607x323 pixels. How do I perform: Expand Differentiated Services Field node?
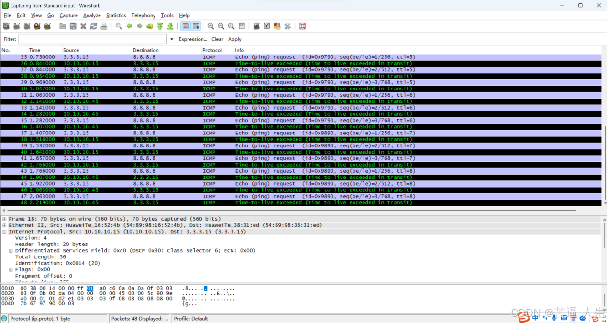point(11,250)
